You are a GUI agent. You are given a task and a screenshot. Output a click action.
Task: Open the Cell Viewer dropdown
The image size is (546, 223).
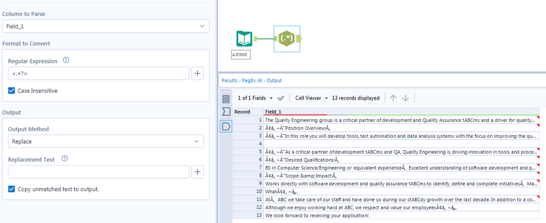312,98
